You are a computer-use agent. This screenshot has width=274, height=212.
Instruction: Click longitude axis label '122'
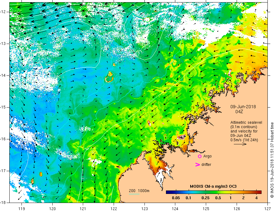pyautogui.click(x=114, y=209)
